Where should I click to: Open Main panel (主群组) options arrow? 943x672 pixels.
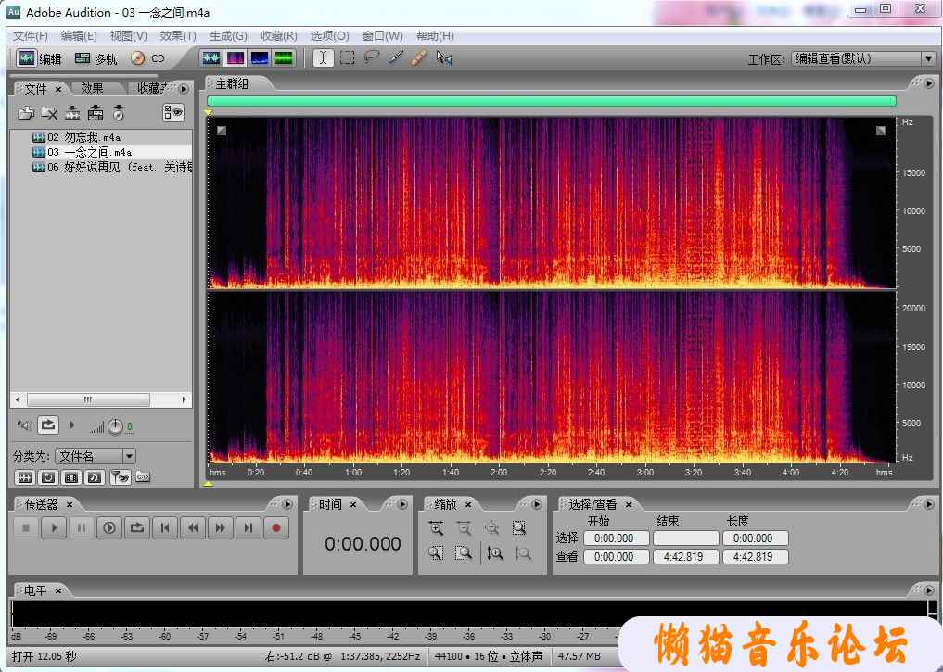click(928, 83)
